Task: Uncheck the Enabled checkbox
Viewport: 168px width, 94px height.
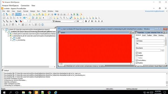Action: click(x=136, y=55)
